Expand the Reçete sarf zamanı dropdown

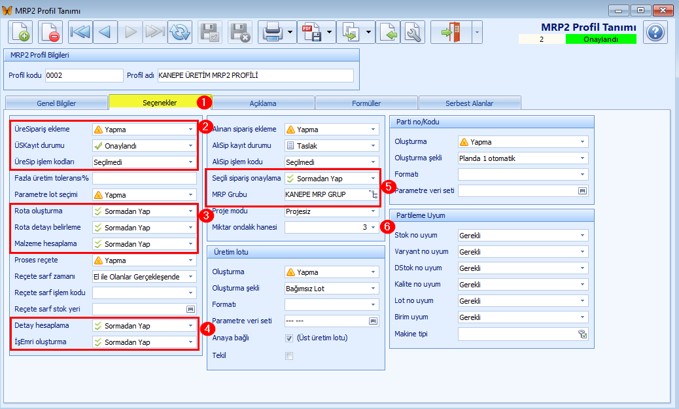pos(190,276)
